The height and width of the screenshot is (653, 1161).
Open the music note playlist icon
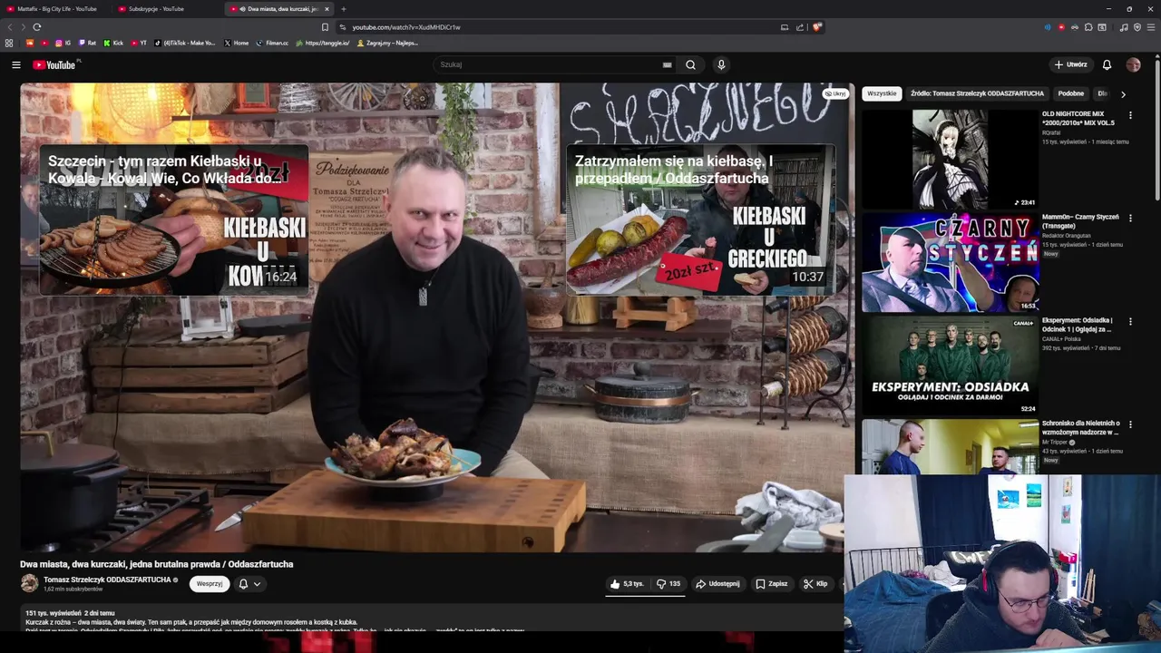click(1124, 27)
